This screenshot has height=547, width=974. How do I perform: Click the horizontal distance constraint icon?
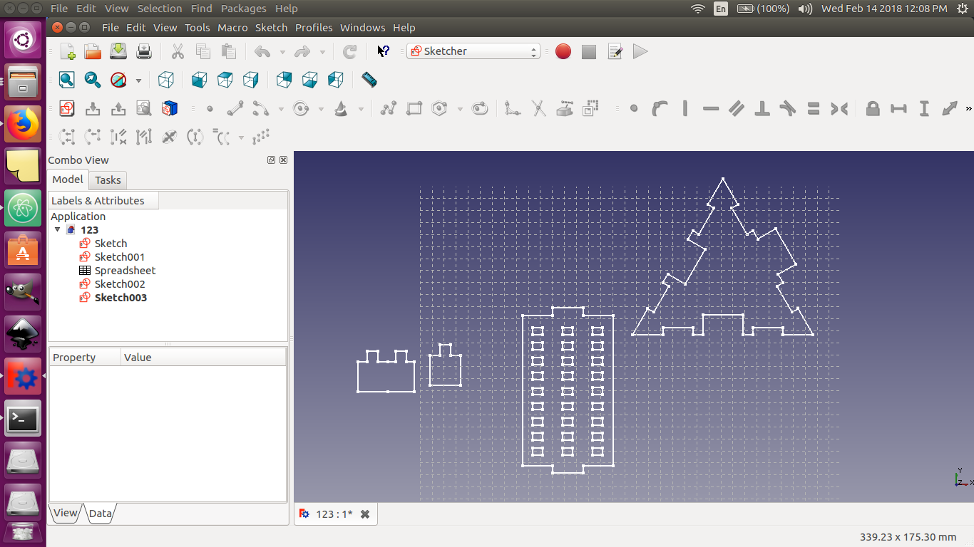[898, 108]
